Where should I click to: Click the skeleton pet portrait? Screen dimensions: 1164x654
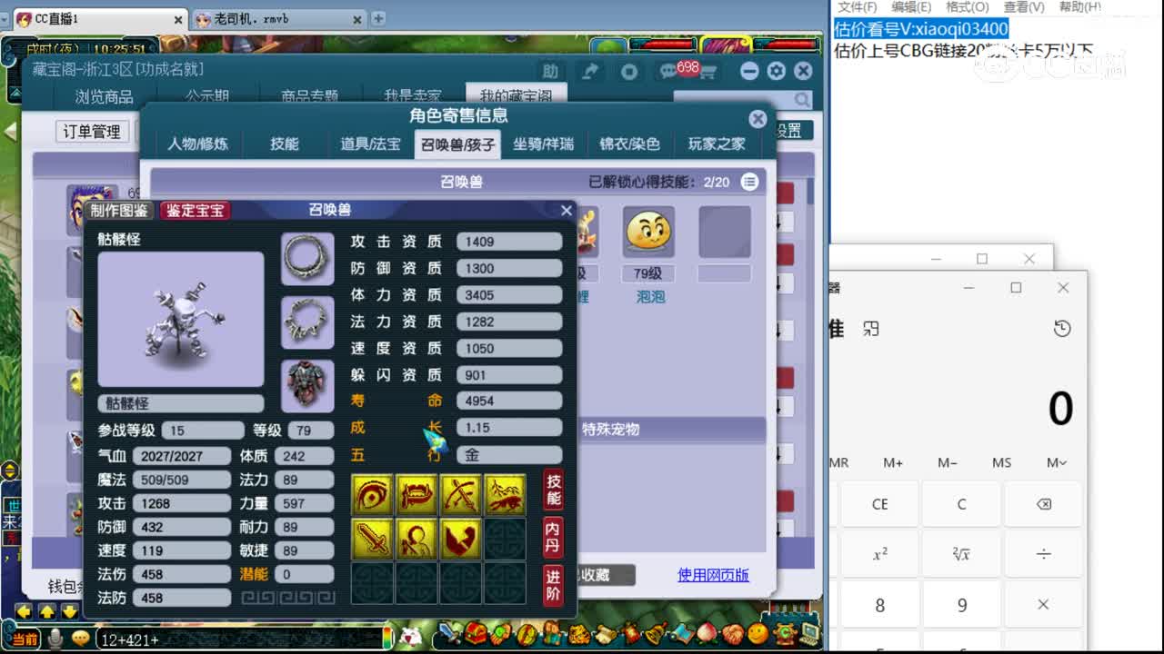[x=181, y=319]
